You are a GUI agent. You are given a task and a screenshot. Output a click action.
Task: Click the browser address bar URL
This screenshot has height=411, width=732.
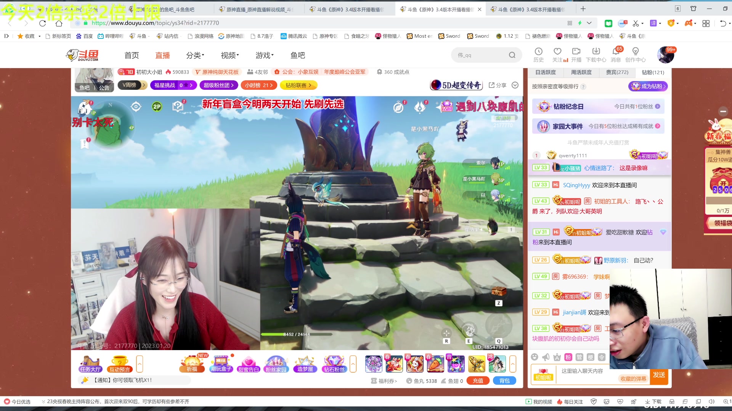coord(156,23)
